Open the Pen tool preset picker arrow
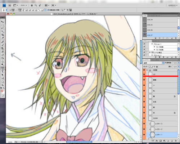Viewport: 180px width, 144px height. (x=6, y=10)
